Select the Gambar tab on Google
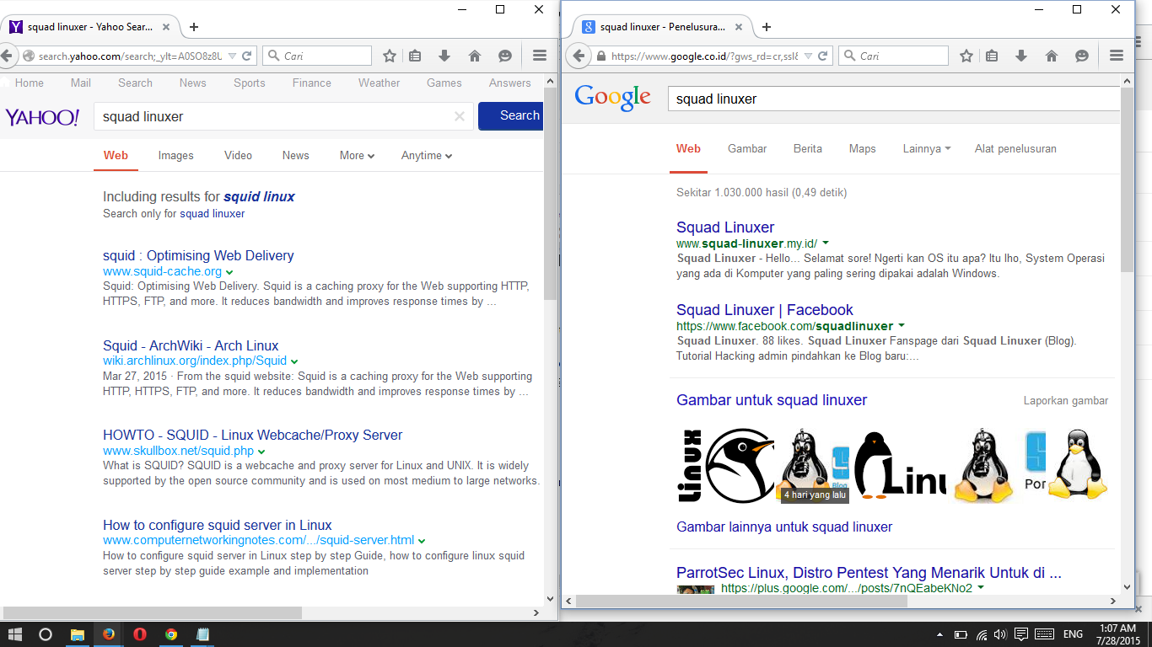The width and height of the screenshot is (1152, 647). pos(747,149)
